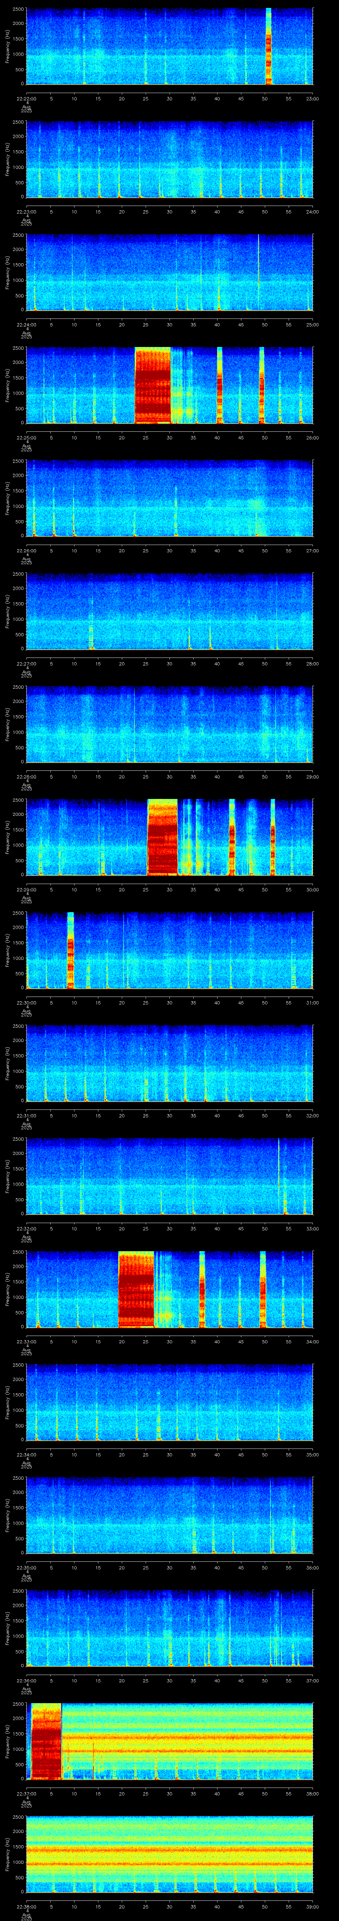Click the 22:37:00 start time label
This screenshot has width=339, height=1921.
pyautogui.click(x=26, y=1794)
